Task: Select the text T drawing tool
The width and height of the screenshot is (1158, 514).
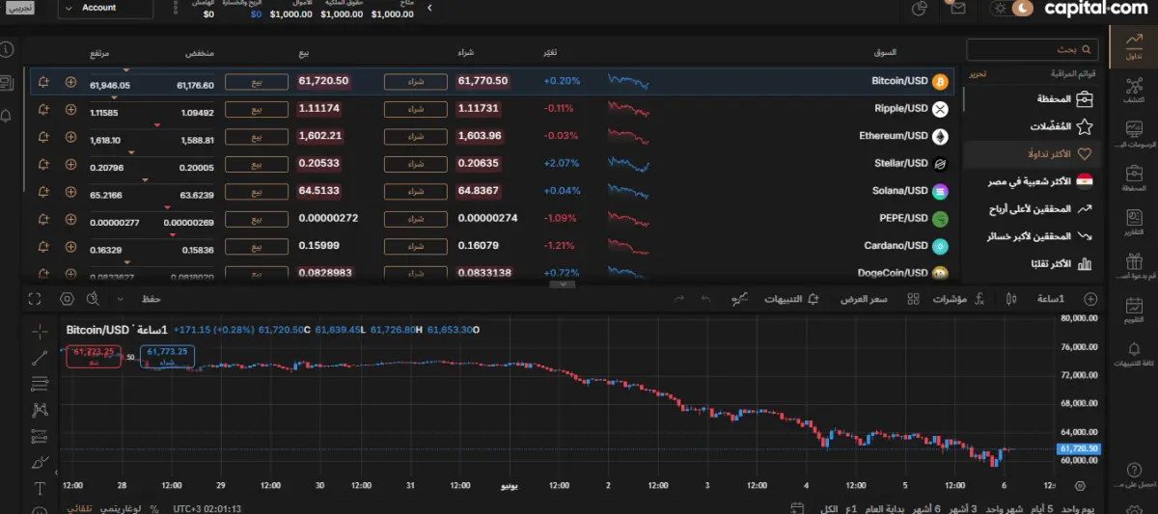Action: pos(40,488)
